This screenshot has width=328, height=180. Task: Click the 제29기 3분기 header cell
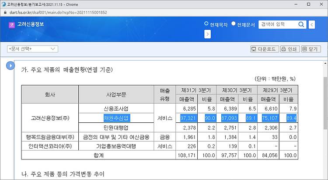coord(278,90)
